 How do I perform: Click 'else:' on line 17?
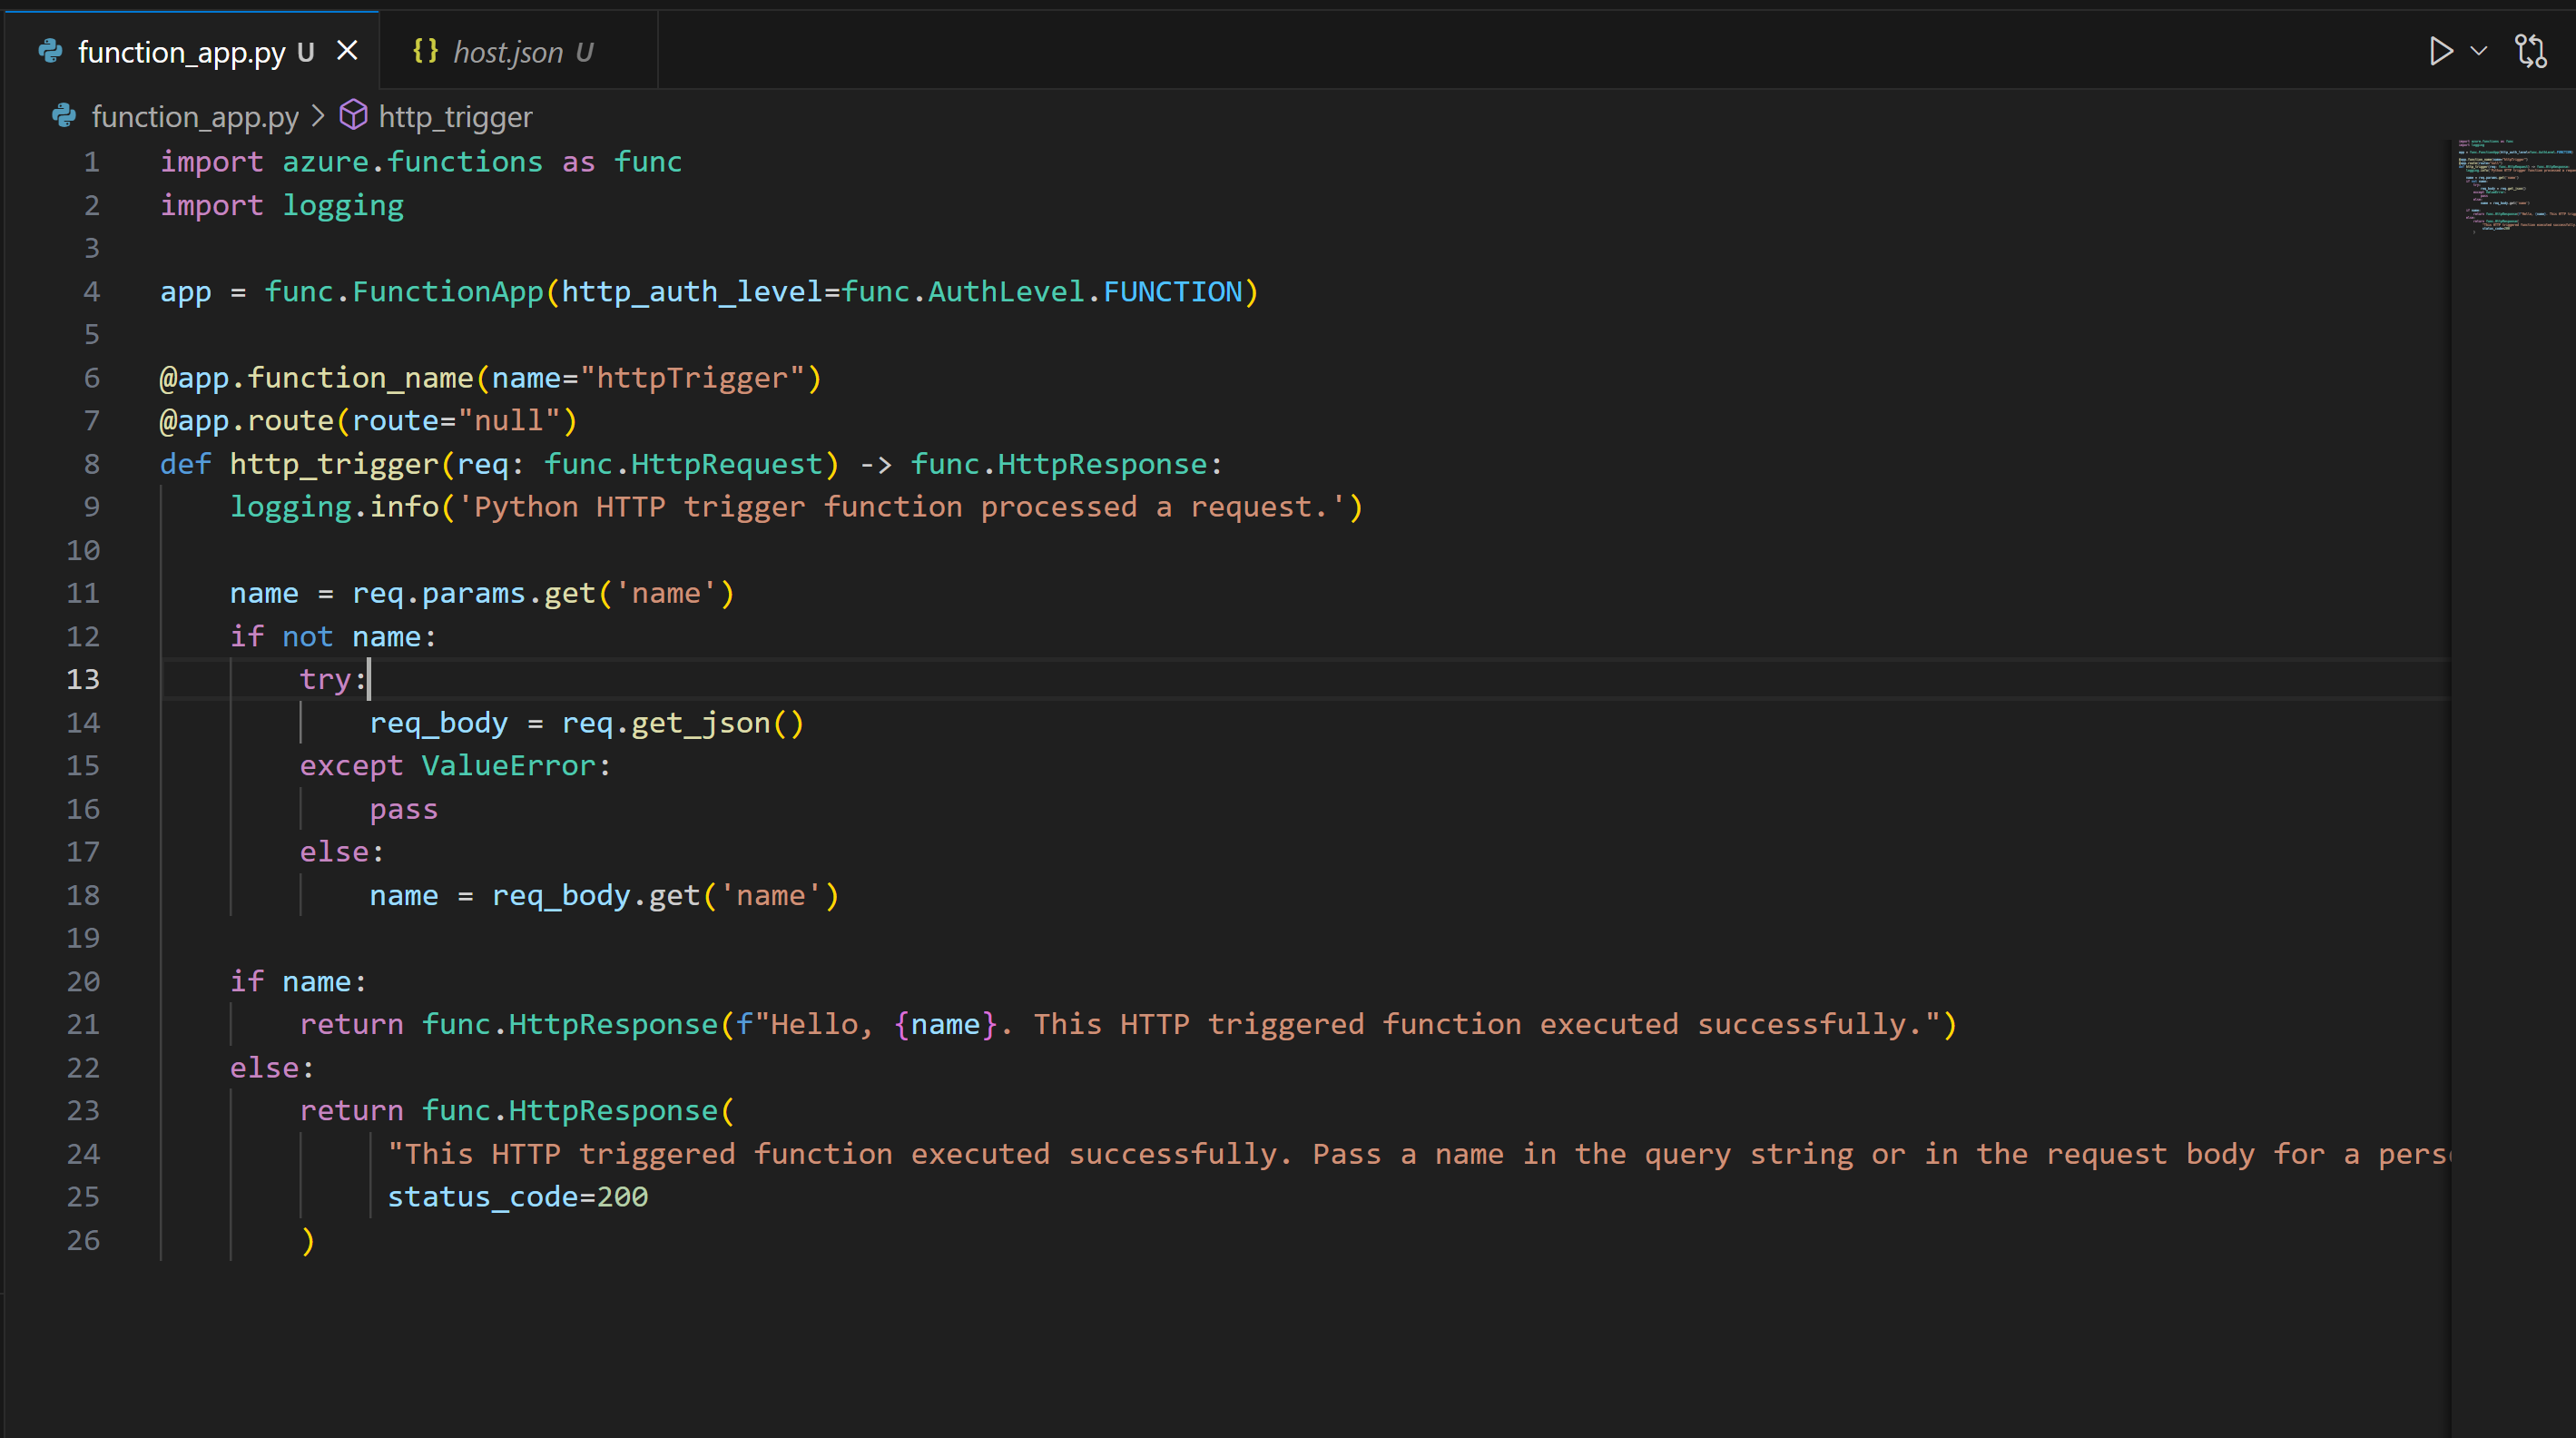[341, 852]
